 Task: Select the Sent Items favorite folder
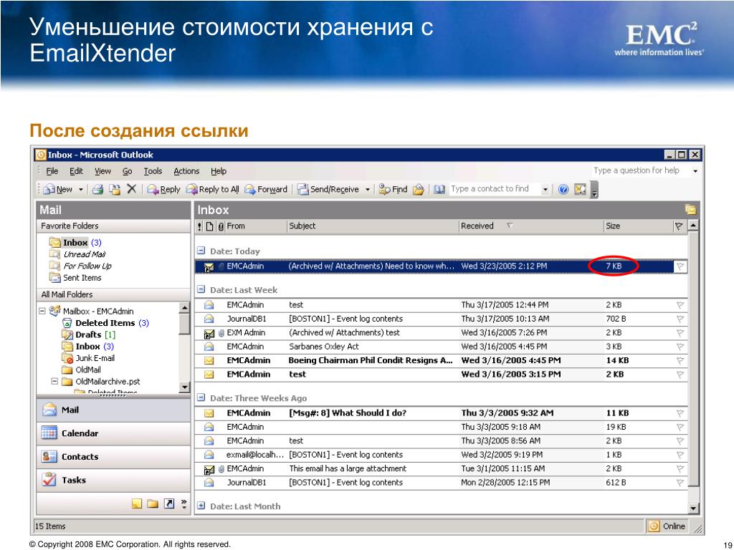pyautogui.click(x=82, y=278)
